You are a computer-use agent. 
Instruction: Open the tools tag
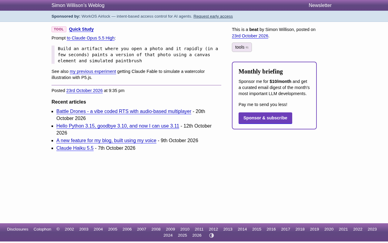242,47
